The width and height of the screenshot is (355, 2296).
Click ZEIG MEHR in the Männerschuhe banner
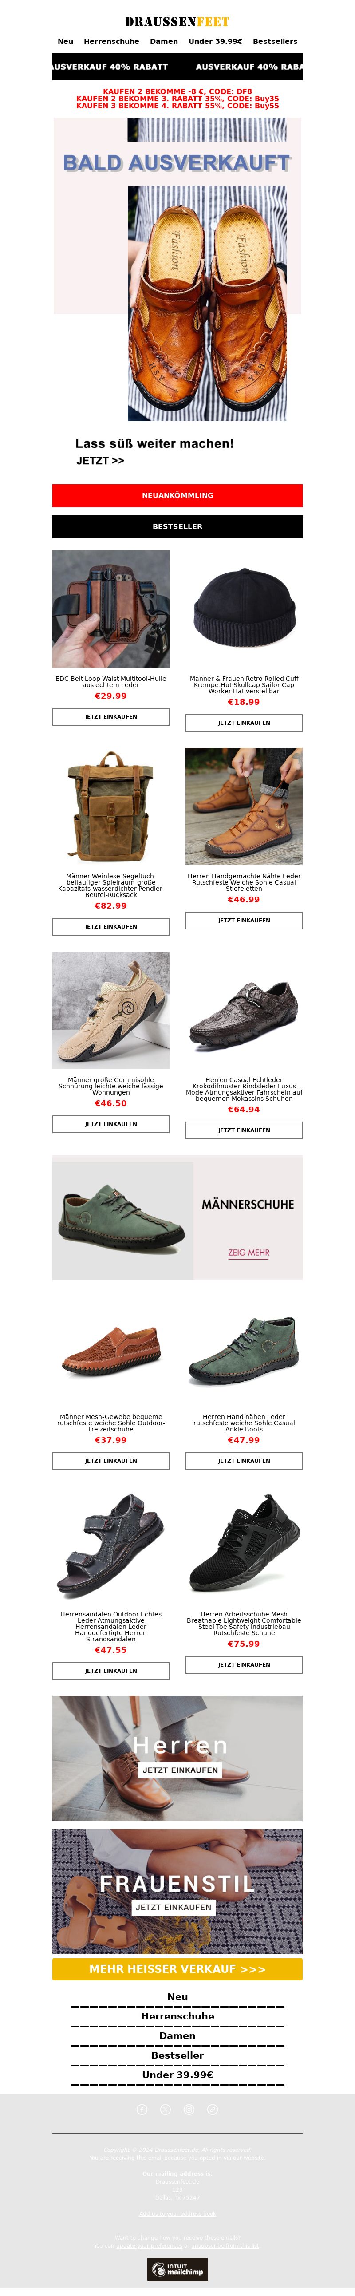point(248,1251)
